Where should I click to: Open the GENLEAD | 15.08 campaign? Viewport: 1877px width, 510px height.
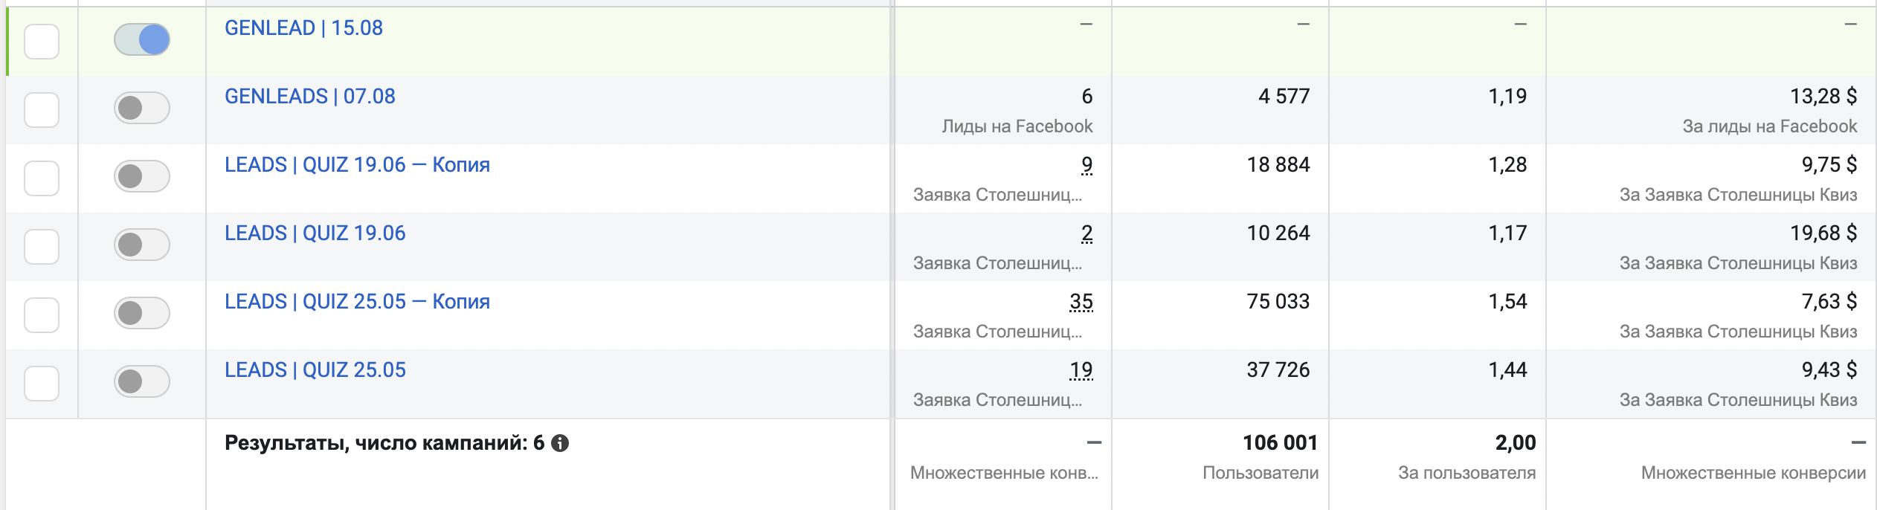pos(303,28)
